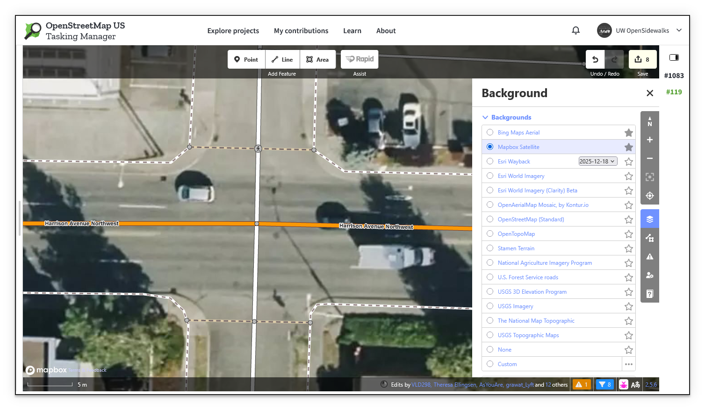Select the Point feature tool
Viewport: 705px width, 410px height.
tap(246, 59)
